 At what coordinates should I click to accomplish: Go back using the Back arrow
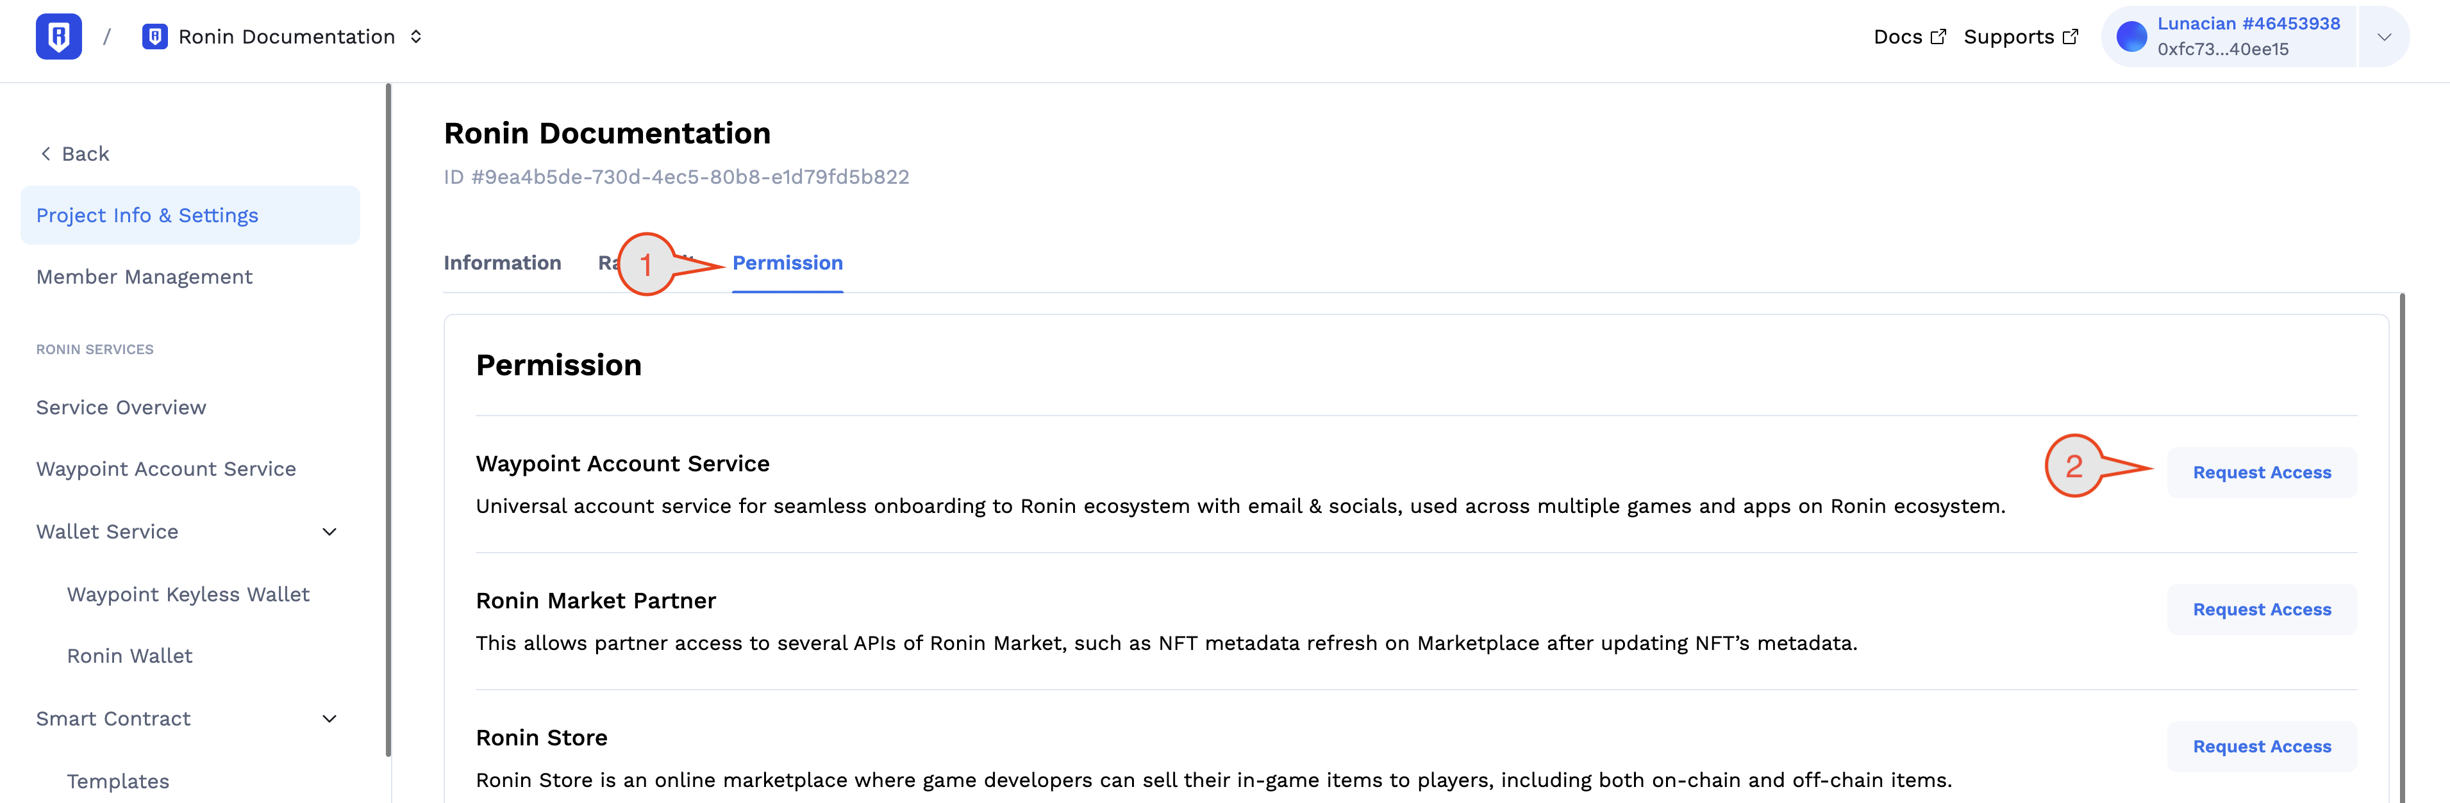point(74,154)
